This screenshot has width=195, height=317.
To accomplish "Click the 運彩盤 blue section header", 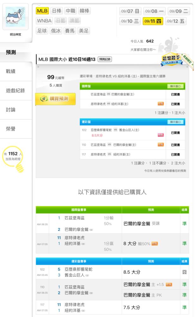I will tap(132, 122).
